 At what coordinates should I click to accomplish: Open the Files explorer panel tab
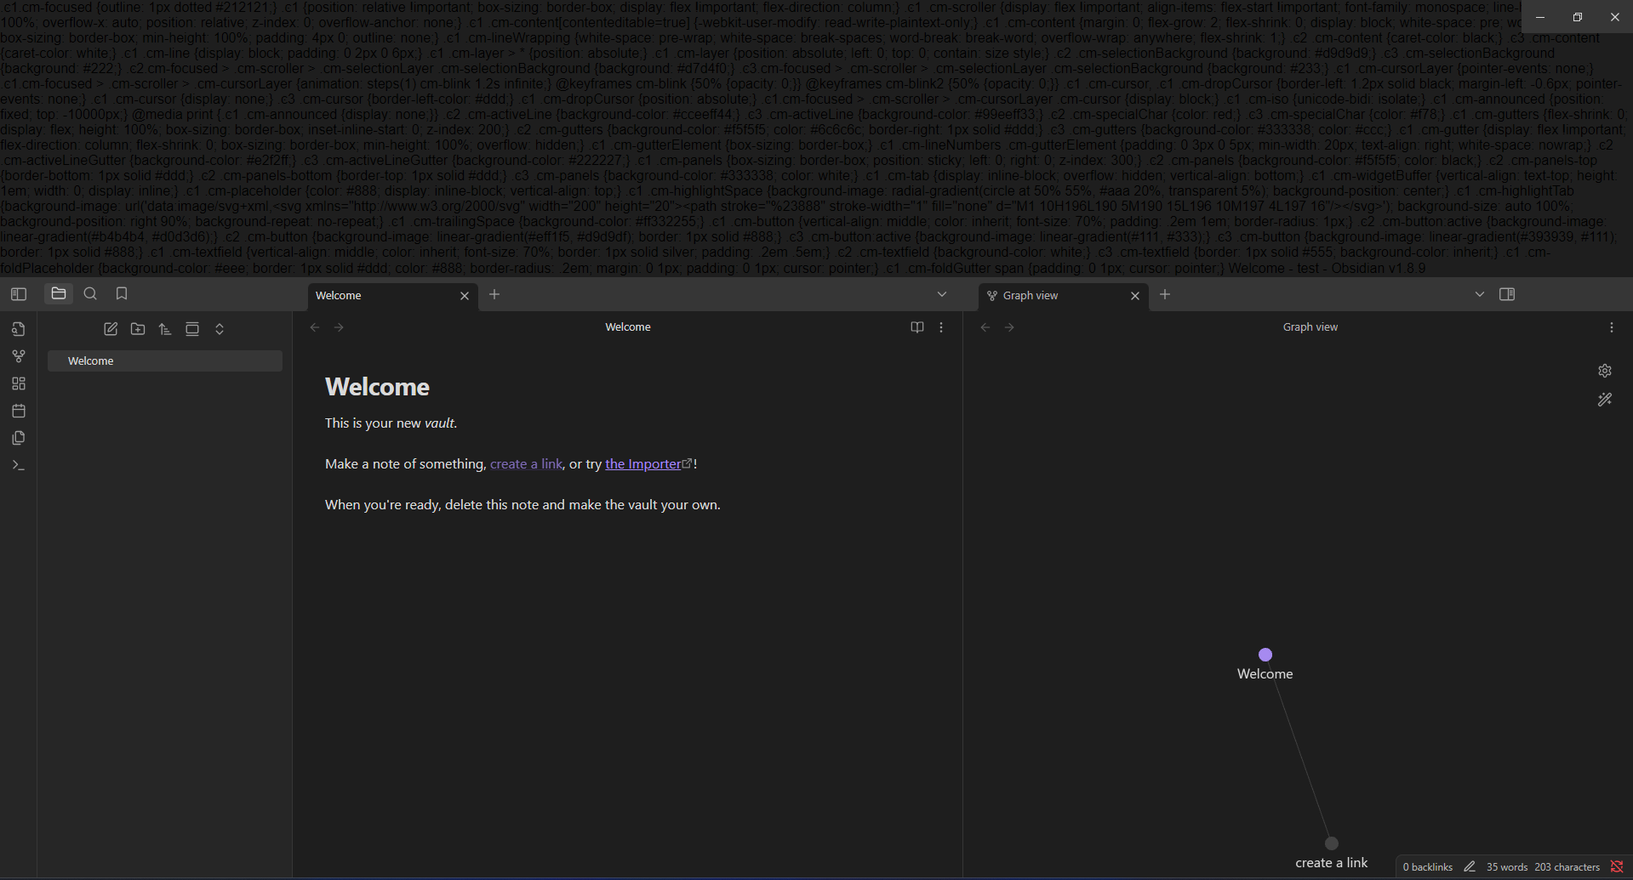(x=59, y=293)
